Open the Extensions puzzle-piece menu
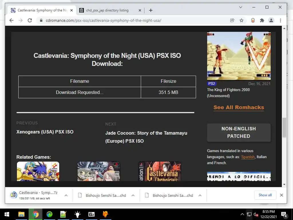This screenshot has width=293, height=220. 262,20
